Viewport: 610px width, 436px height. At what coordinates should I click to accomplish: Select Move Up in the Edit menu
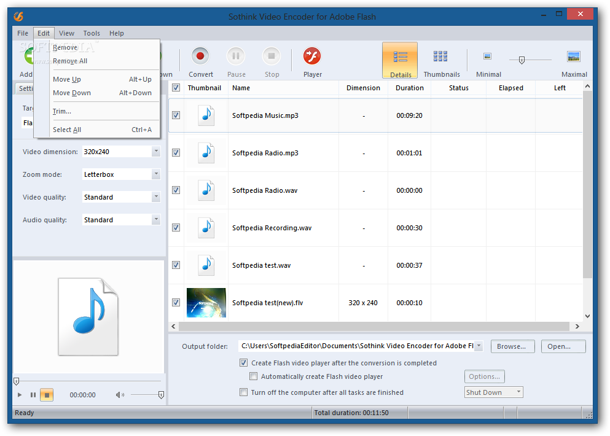(x=102, y=79)
